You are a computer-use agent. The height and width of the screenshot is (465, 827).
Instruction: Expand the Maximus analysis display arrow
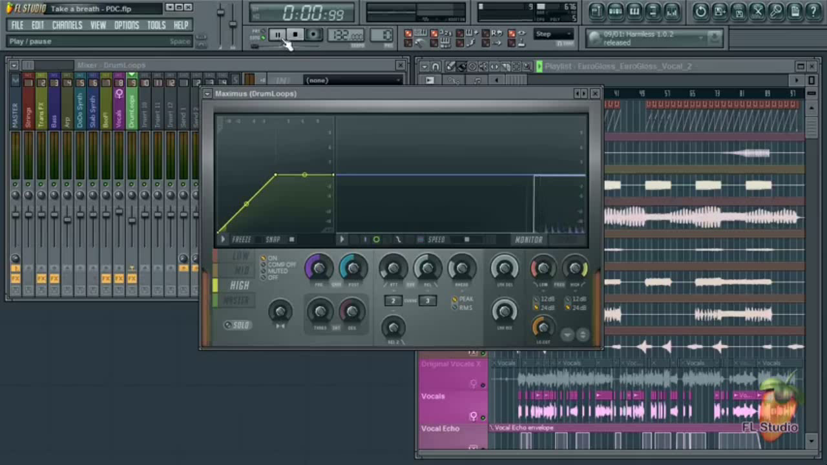click(x=342, y=240)
